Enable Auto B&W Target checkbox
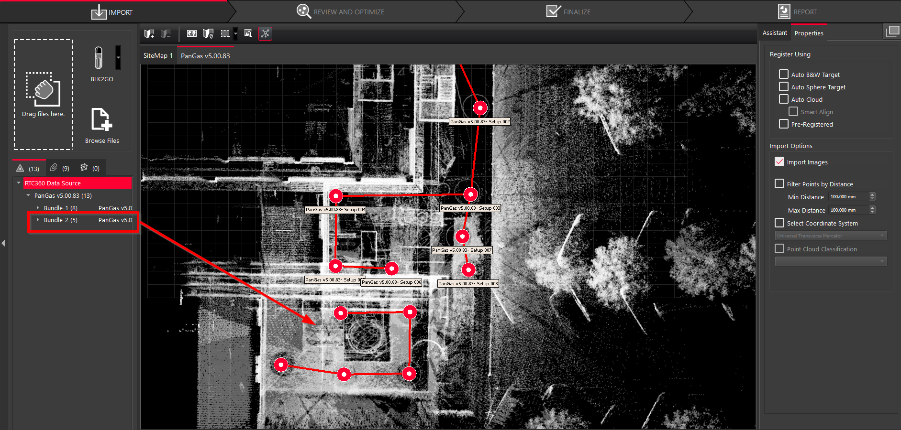The width and height of the screenshot is (901, 430). tap(784, 75)
